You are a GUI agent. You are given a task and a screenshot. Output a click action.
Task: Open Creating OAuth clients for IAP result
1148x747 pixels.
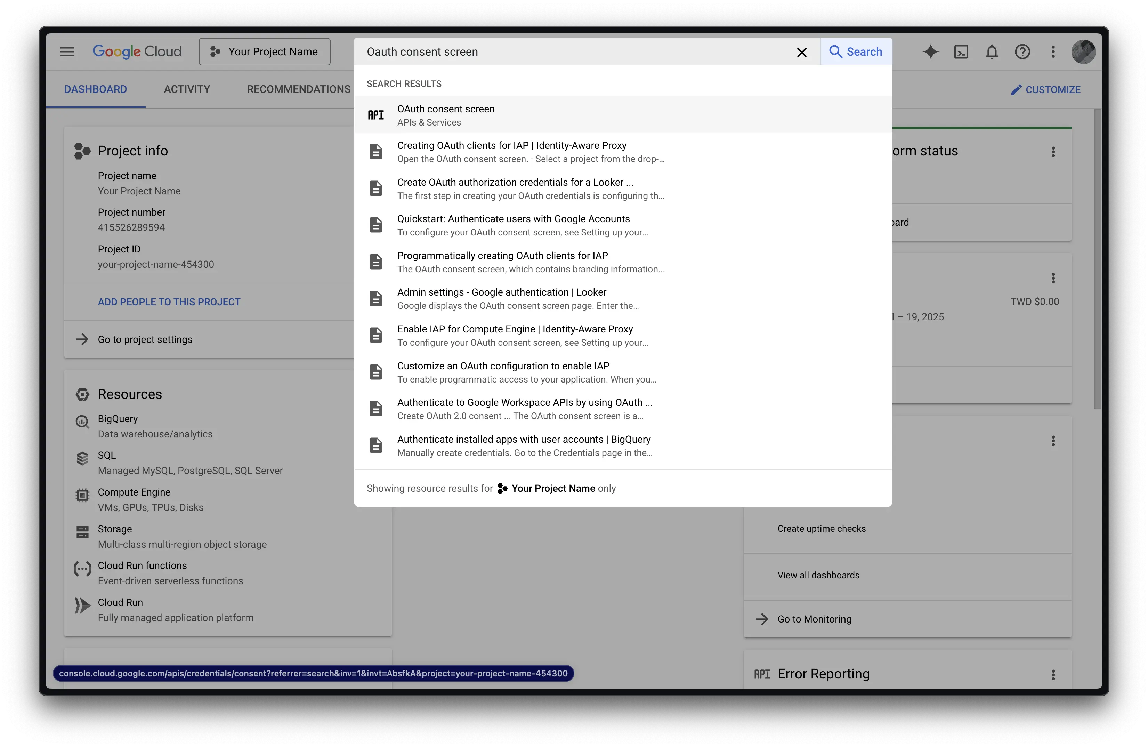pyautogui.click(x=623, y=152)
